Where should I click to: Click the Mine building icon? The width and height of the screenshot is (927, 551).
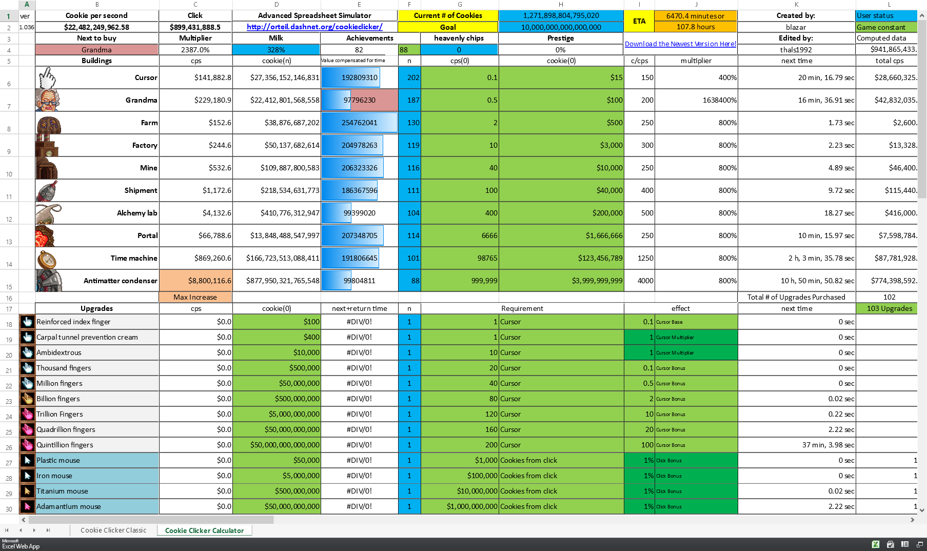coord(47,168)
